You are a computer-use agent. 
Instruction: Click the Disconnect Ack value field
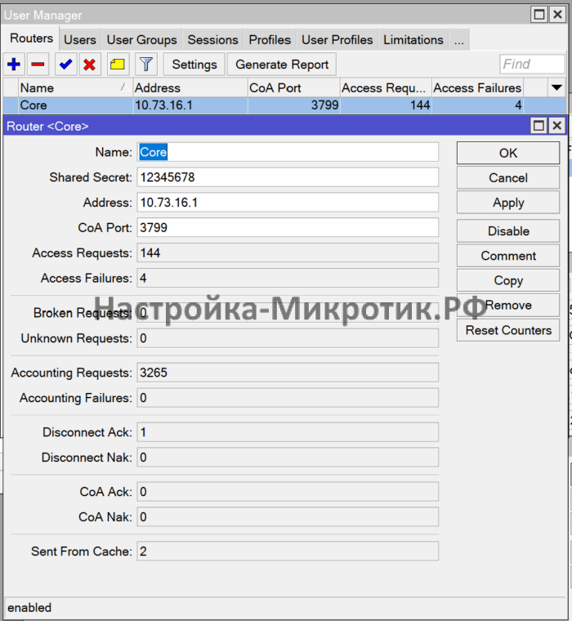tap(288, 432)
